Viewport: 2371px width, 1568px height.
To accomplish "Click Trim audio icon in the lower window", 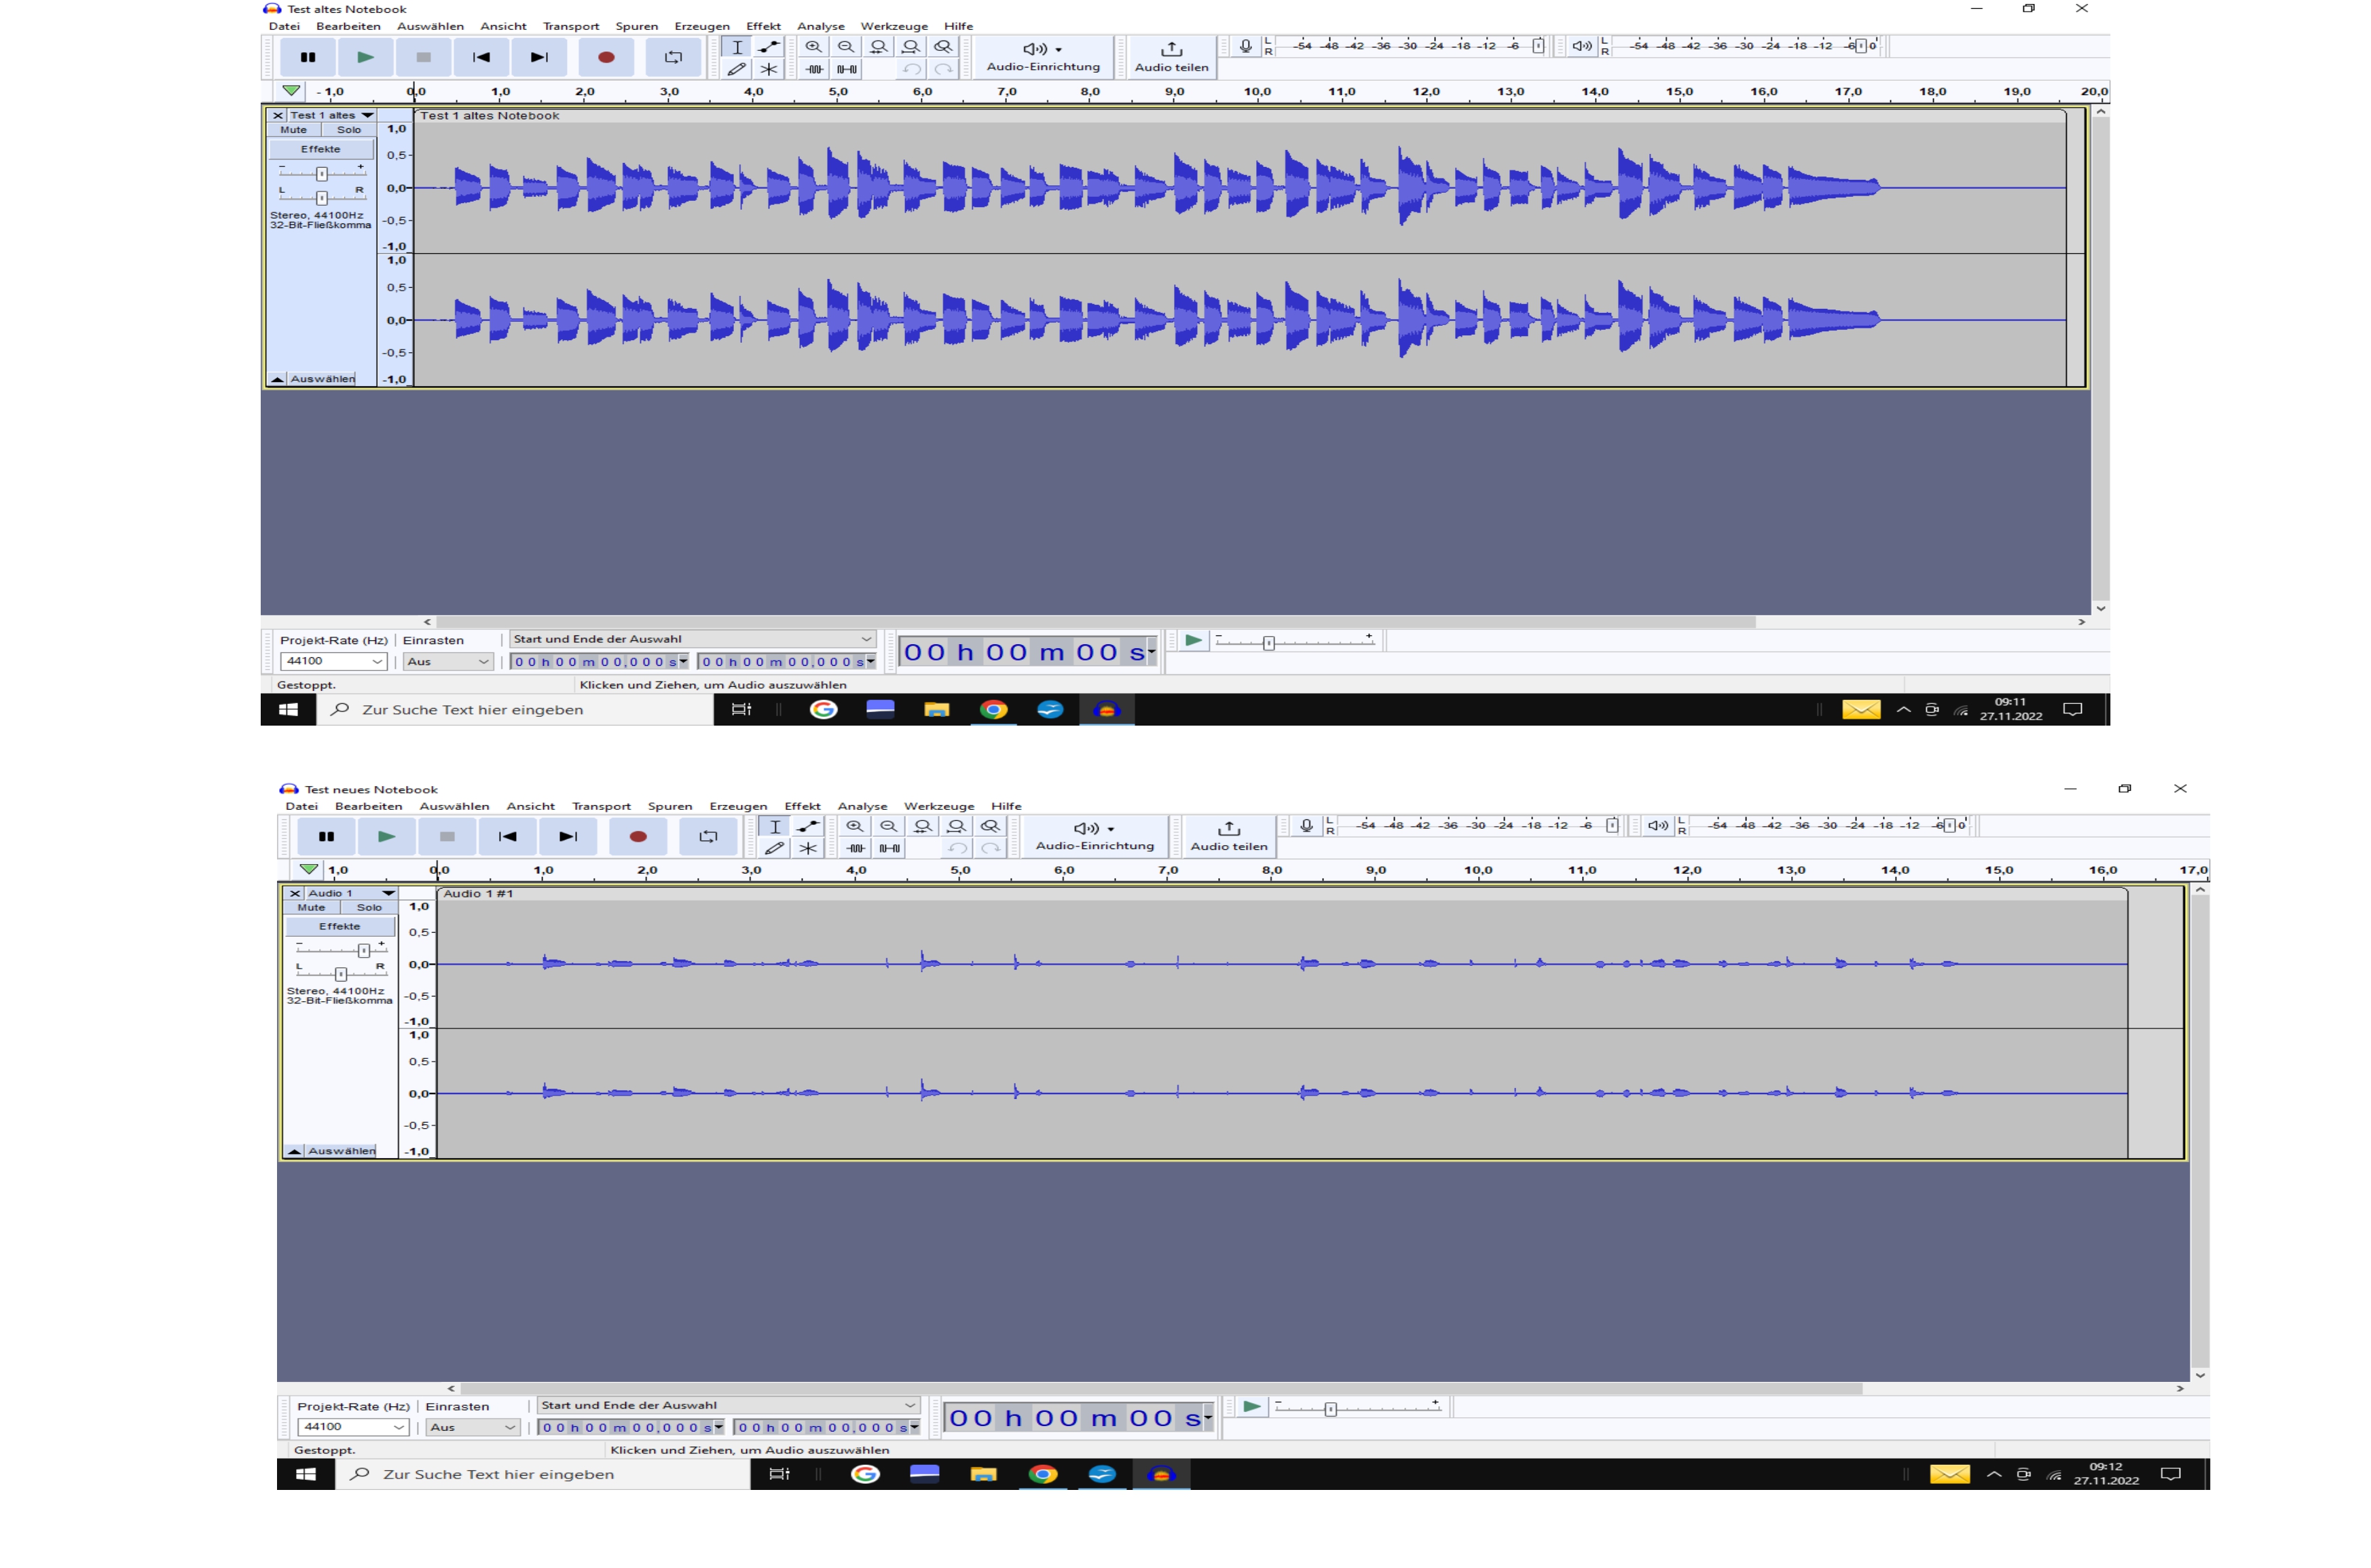I will pyautogui.click(x=856, y=848).
